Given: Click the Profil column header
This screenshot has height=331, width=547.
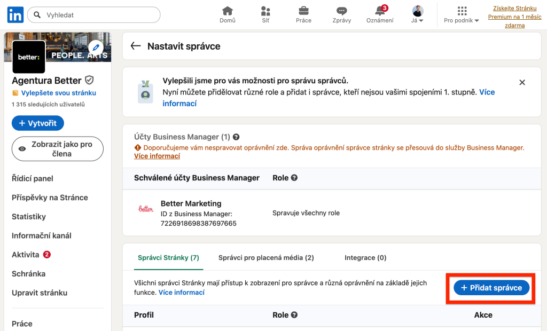Looking at the screenshot, I should [x=144, y=315].
